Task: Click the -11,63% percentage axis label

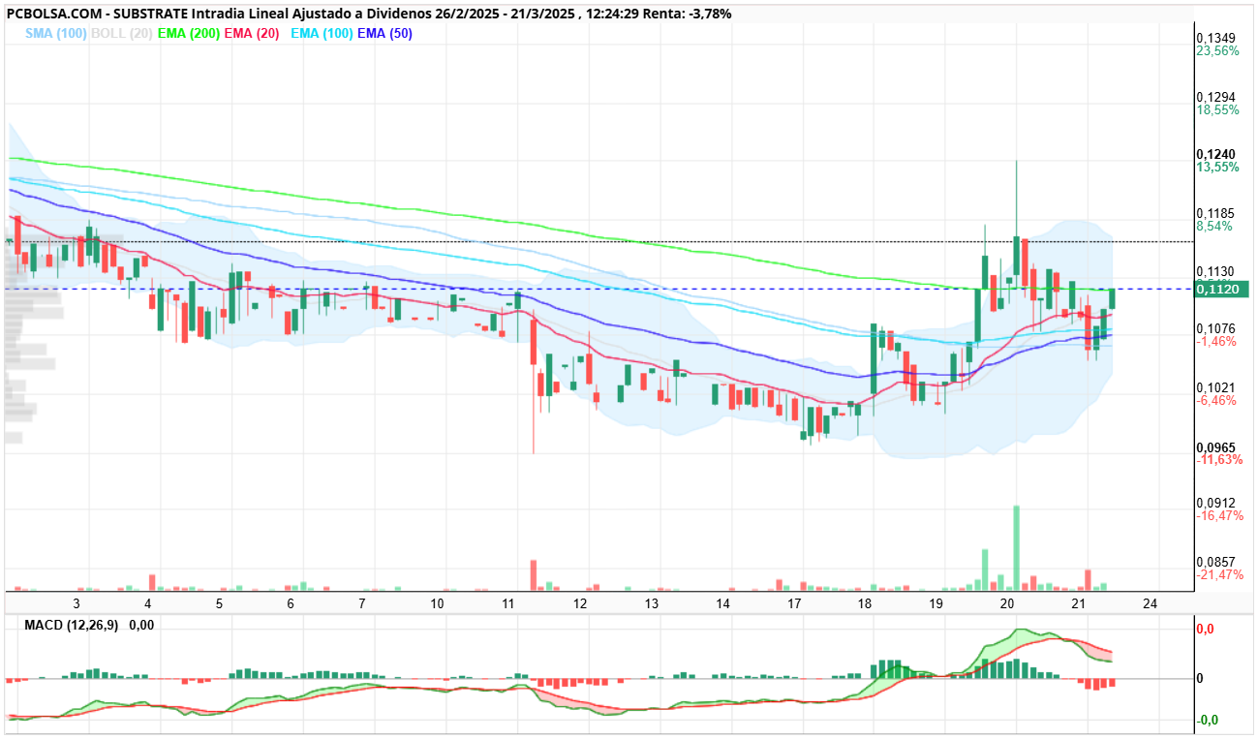Action: click(x=1220, y=459)
